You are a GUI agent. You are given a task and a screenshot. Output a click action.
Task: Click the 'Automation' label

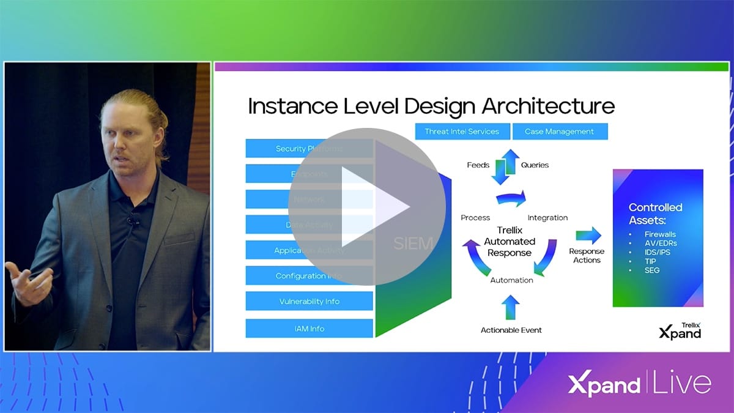(512, 280)
